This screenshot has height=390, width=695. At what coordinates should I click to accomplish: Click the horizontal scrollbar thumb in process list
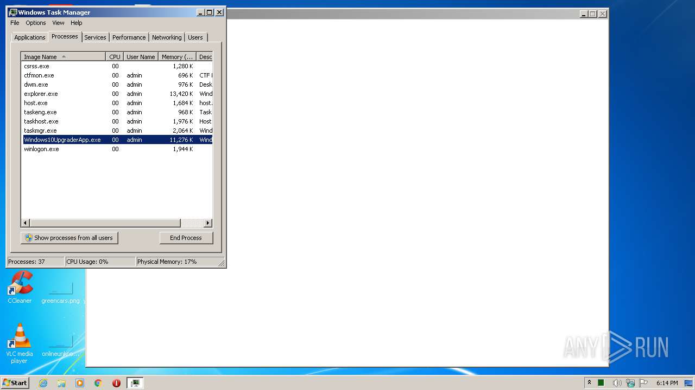[105, 223]
